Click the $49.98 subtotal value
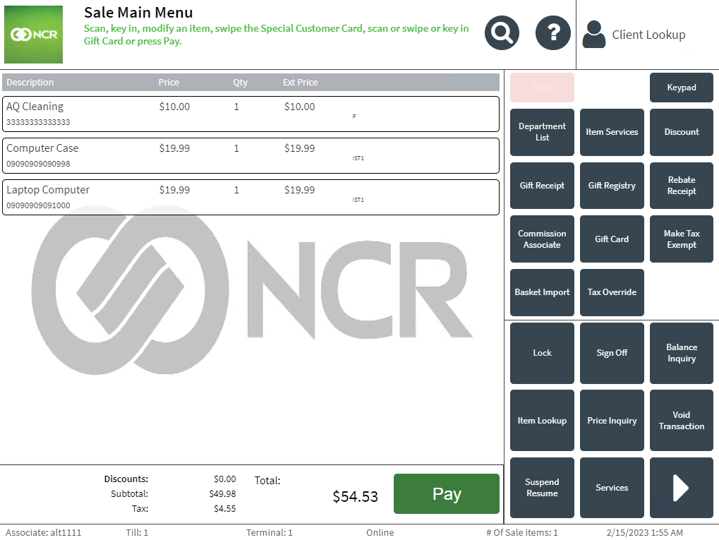This screenshot has width=719, height=540. pyautogui.click(x=222, y=493)
